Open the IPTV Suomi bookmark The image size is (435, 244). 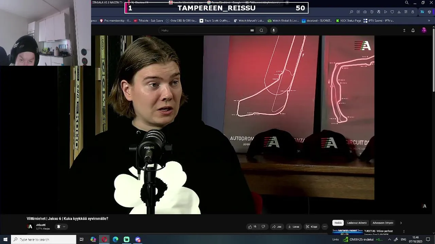pos(379,21)
